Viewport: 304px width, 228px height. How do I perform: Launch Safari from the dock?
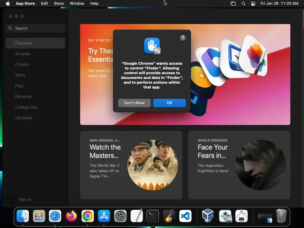pos(55,216)
